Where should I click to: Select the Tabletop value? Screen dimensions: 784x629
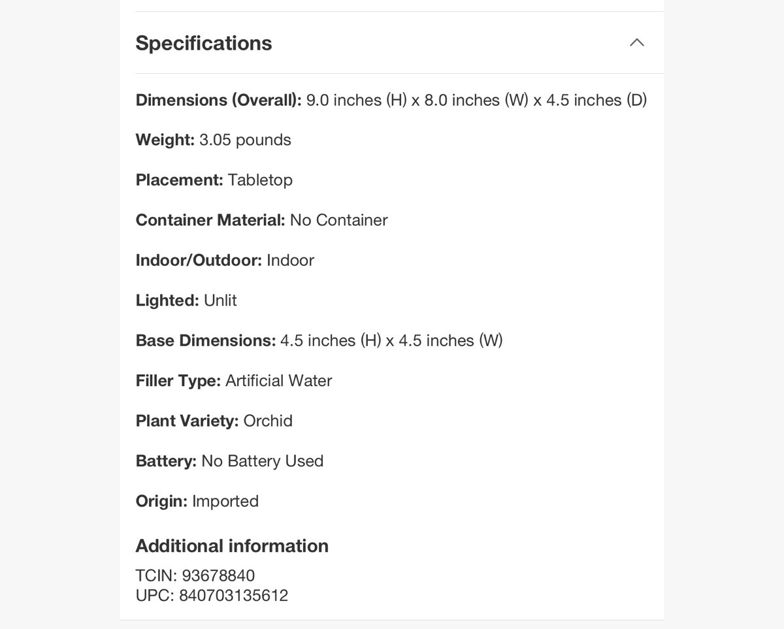pos(260,180)
